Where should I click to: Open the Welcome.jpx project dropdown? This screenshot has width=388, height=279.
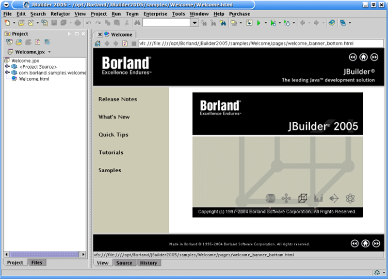[x=49, y=52]
